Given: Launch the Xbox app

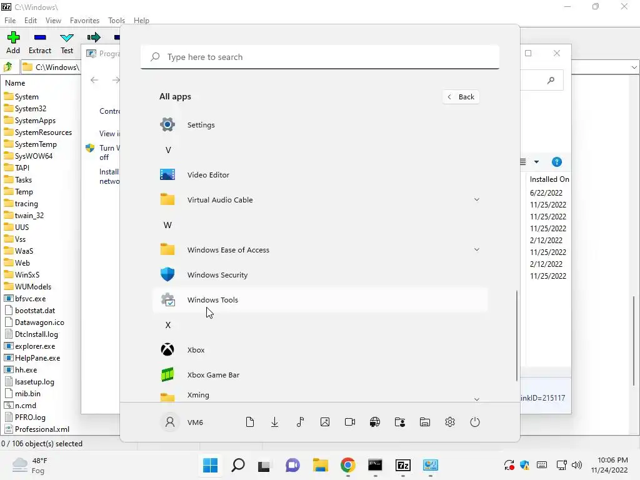Looking at the screenshot, I should [x=319, y=350].
